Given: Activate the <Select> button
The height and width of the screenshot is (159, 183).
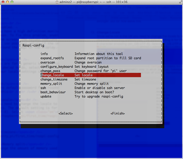Looking at the screenshot, I should tap(66, 113).
